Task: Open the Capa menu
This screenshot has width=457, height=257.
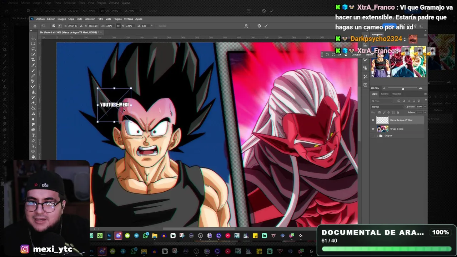Action: [71, 19]
